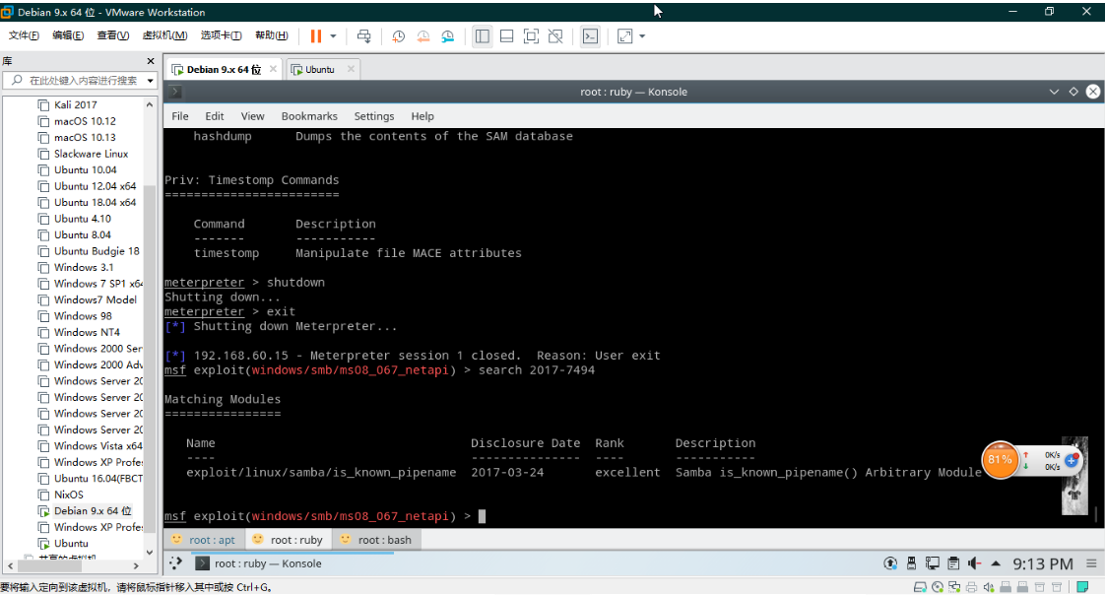Click the printer device status icon

coord(972,586)
